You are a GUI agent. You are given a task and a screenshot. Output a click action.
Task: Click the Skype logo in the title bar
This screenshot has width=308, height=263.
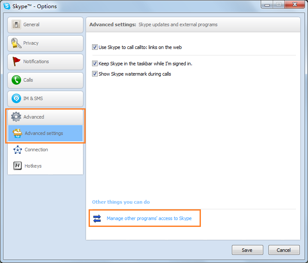tap(7, 6)
